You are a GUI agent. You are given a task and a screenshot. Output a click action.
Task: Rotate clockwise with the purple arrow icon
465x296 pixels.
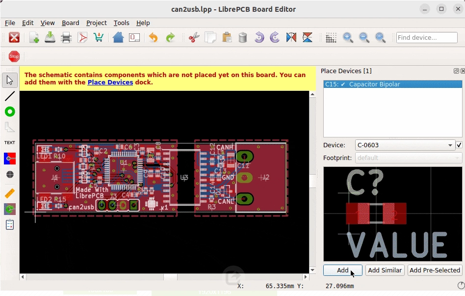pyautogui.click(x=275, y=38)
